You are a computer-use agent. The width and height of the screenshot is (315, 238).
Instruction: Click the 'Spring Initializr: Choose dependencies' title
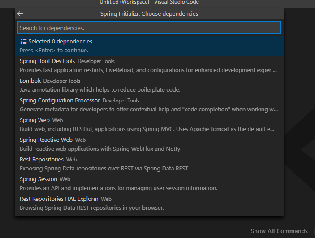tap(149, 13)
